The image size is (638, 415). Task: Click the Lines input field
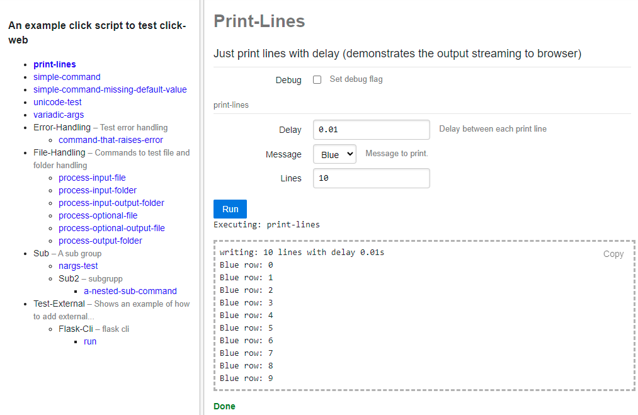[x=371, y=178]
